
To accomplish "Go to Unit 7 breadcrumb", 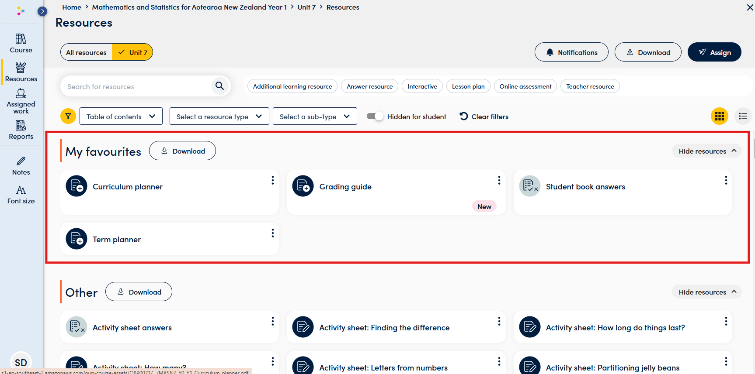I will (306, 7).
